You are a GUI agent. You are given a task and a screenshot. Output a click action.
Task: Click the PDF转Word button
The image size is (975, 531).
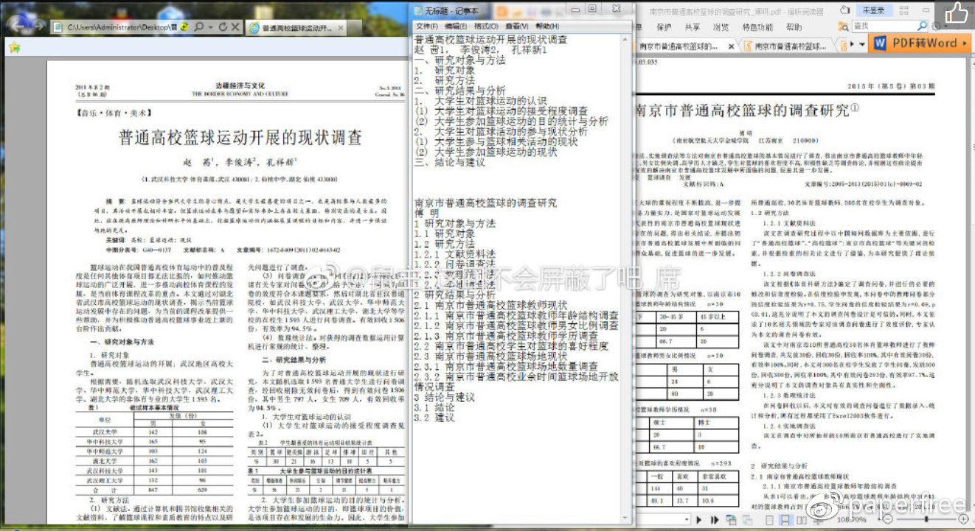(920, 43)
